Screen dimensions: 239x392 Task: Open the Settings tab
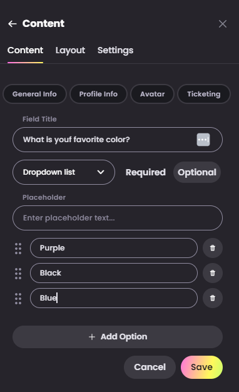[115, 50]
